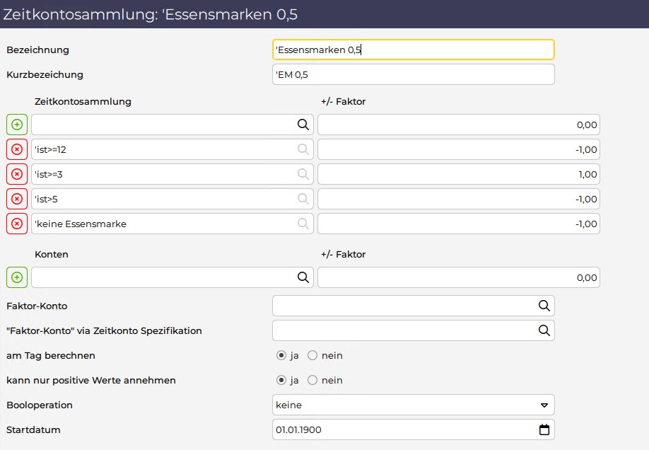
Task: Edit the factor value of 'ist>=3 row
Action: click(459, 174)
